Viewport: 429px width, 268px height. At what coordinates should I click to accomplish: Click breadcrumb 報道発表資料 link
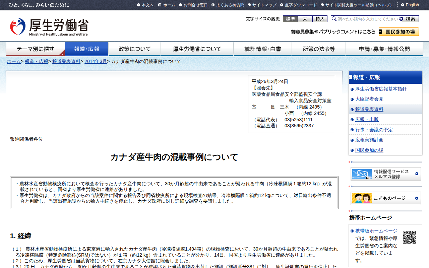point(66,61)
